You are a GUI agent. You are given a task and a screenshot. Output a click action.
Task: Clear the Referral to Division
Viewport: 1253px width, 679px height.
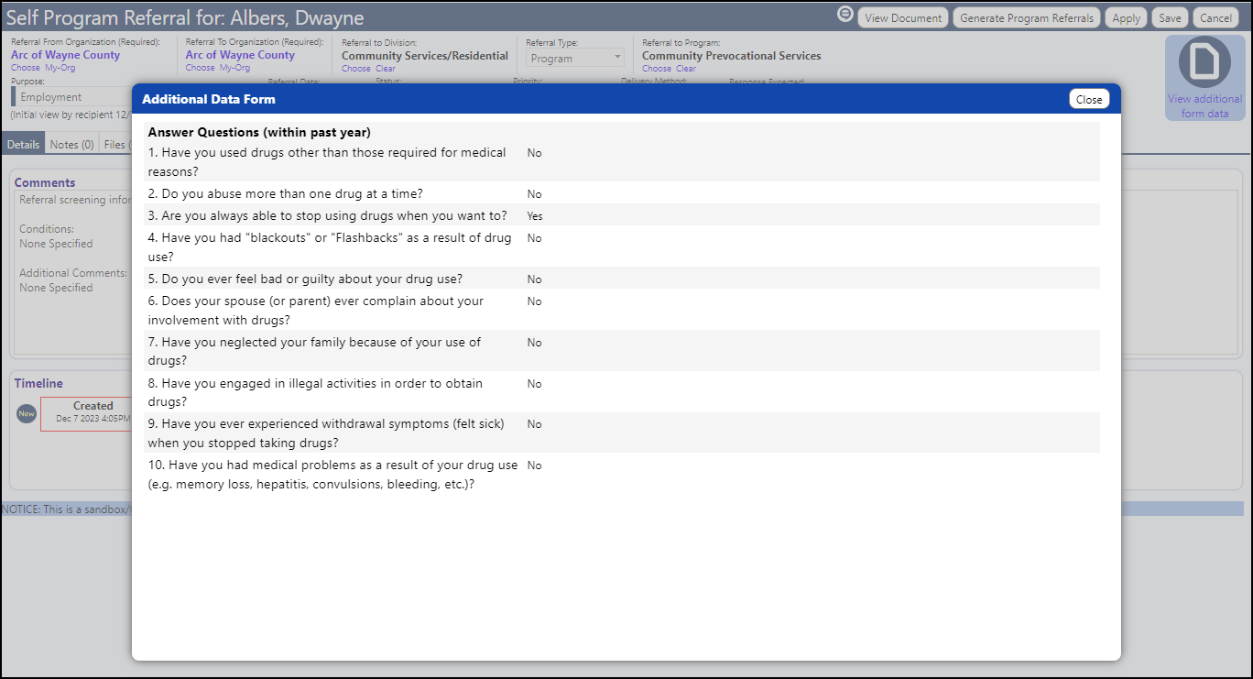coord(386,69)
